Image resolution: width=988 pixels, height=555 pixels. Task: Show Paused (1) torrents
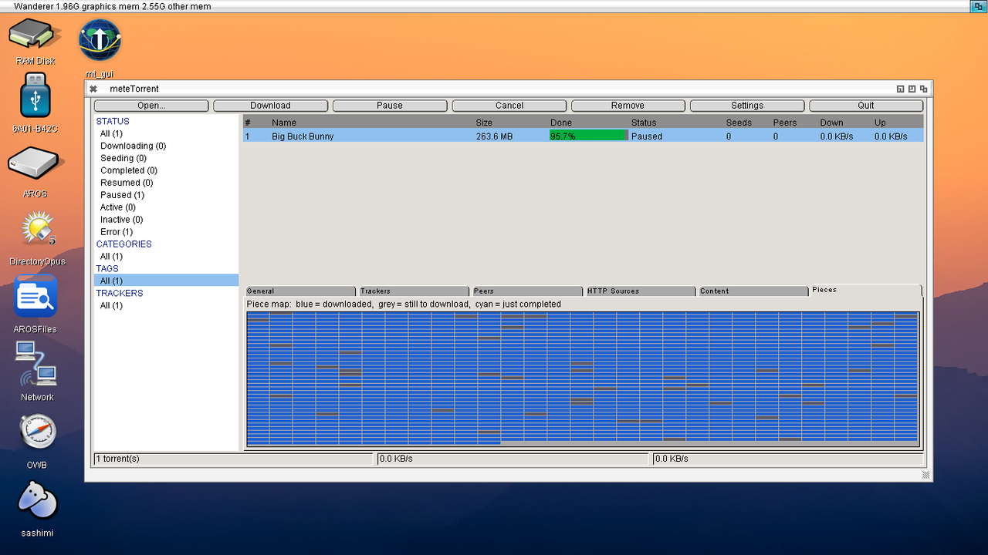(x=122, y=195)
